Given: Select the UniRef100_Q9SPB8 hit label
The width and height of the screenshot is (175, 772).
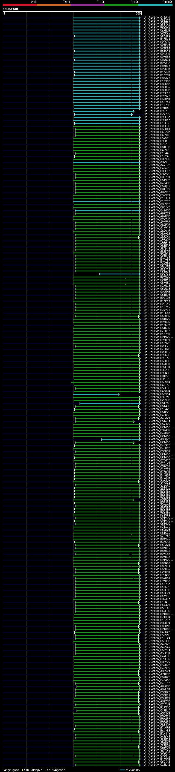Looking at the screenshot, I should pyautogui.click(x=157, y=48).
